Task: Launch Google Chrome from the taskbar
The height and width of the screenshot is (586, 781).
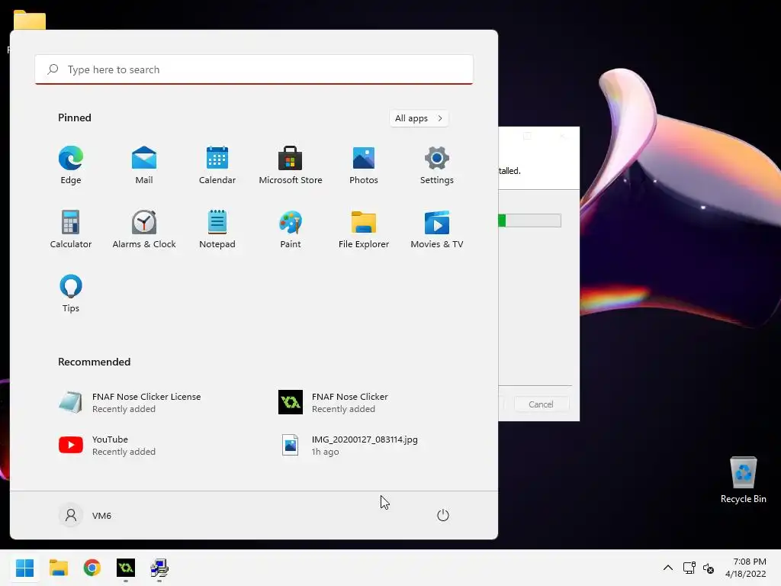Action: (x=92, y=568)
